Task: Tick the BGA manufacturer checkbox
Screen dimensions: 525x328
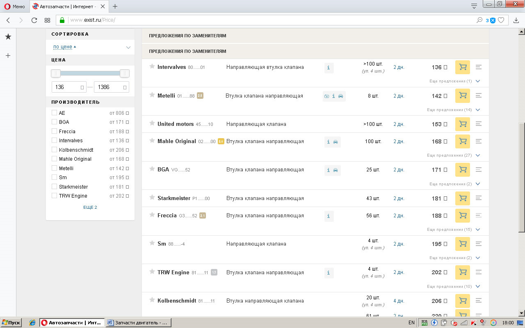Action: pyautogui.click(x=54, y=122)
